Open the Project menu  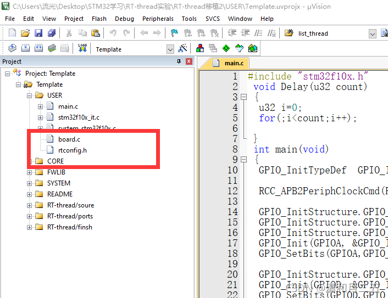[74, 19]
